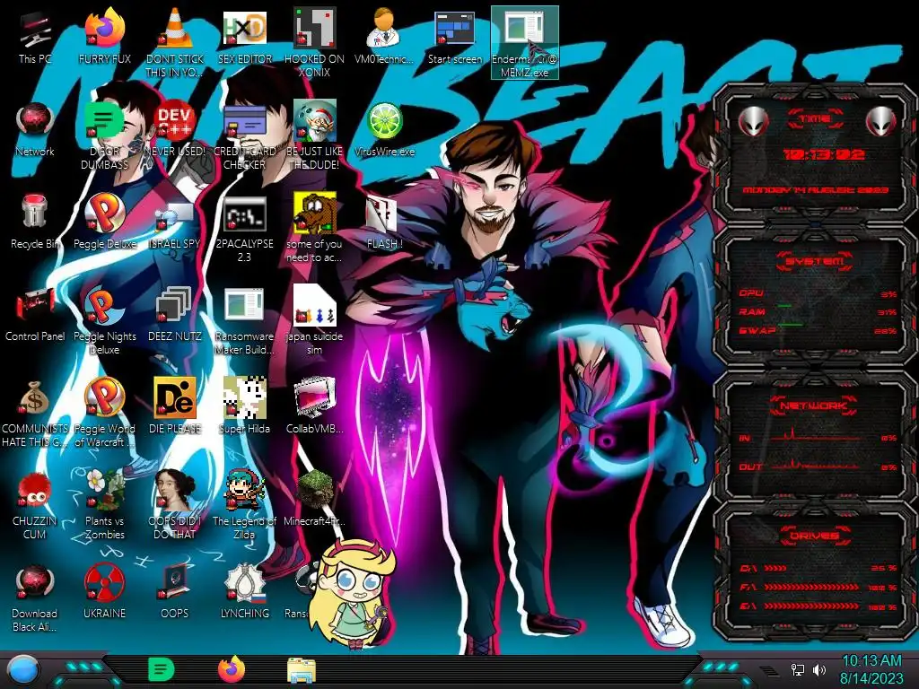
Task: Select the Enderman MEMZ.exe file
Action: 524,42
